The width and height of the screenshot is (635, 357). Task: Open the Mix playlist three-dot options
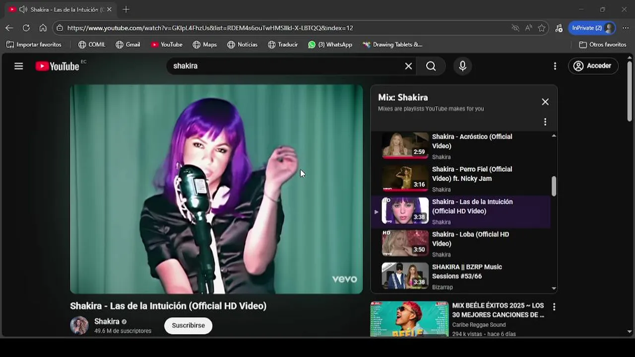coord(545,122)
